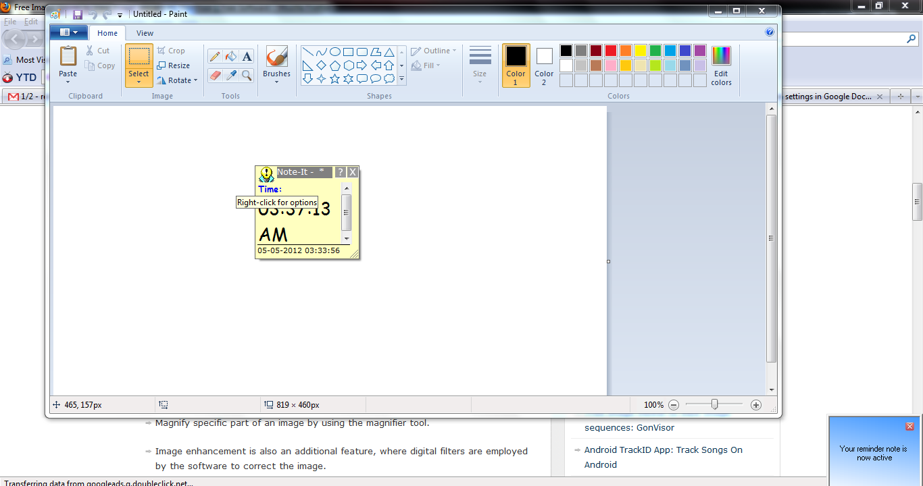Click the Resize button
The image size is (923, 486).
coord(174,65)
